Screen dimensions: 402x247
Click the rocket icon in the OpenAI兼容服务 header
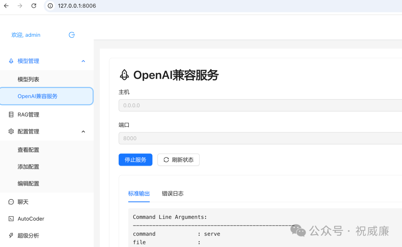(x=124, y=75)
